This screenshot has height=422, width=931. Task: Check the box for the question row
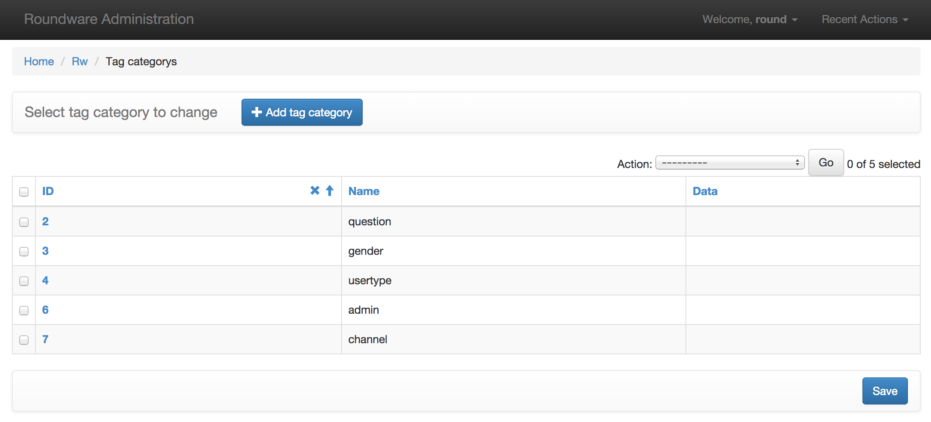click(24, 222)
